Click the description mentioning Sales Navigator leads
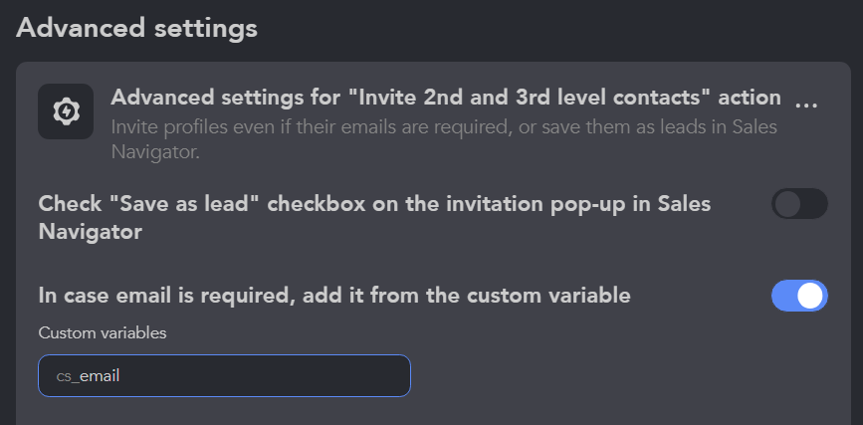The width and height of the screenshot is (863, 425). pyautogui.click(x=444, y=139)
